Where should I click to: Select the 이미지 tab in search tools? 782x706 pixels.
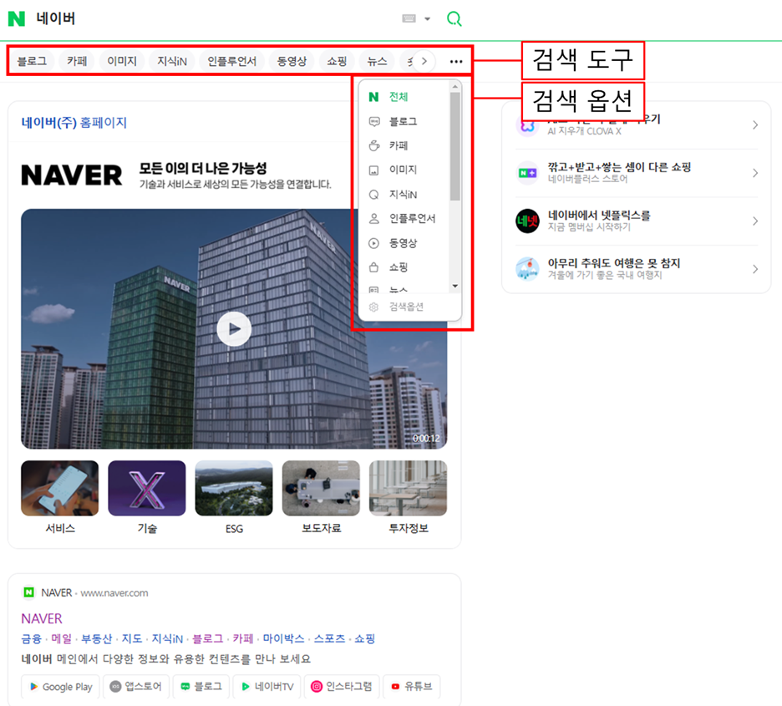[122, 61]
